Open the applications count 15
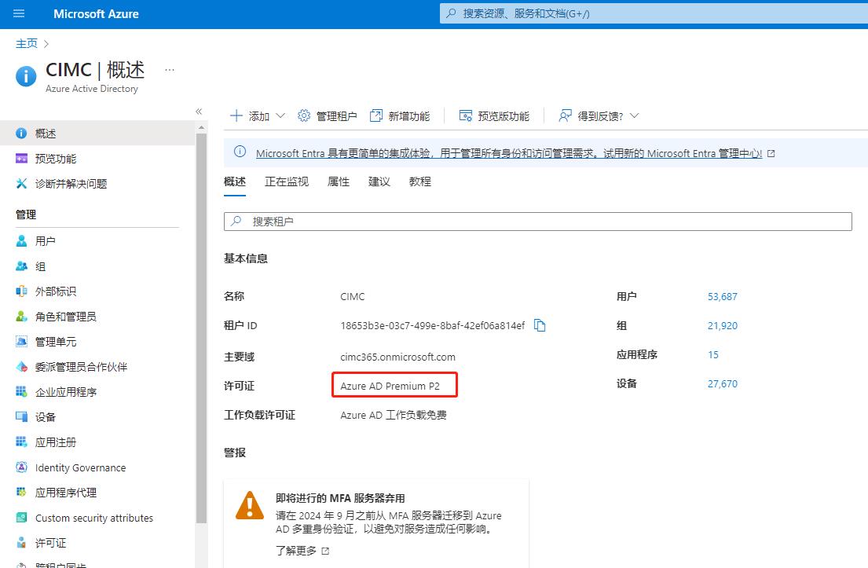 click(713, 355)
